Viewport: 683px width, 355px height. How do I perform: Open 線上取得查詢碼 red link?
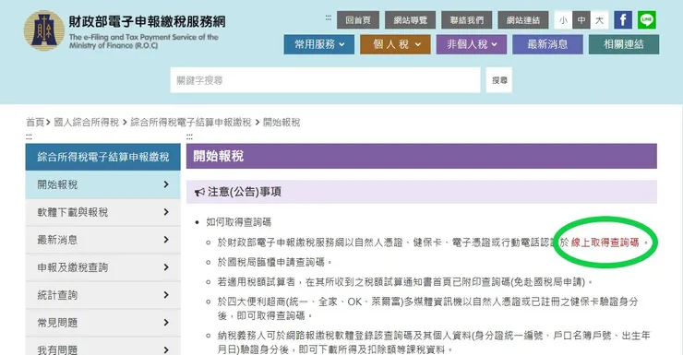pos(605,243)
